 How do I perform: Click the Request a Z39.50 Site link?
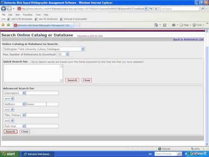pyautogui.click(x=90, y=36)
